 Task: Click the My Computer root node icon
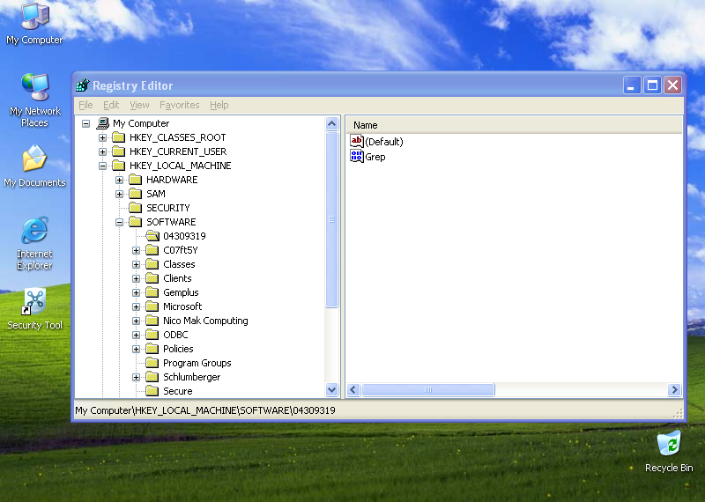pos(103,123)
